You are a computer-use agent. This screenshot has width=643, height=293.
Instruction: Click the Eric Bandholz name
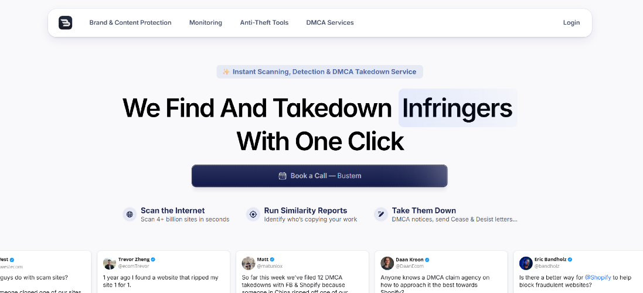pos(550,260)
